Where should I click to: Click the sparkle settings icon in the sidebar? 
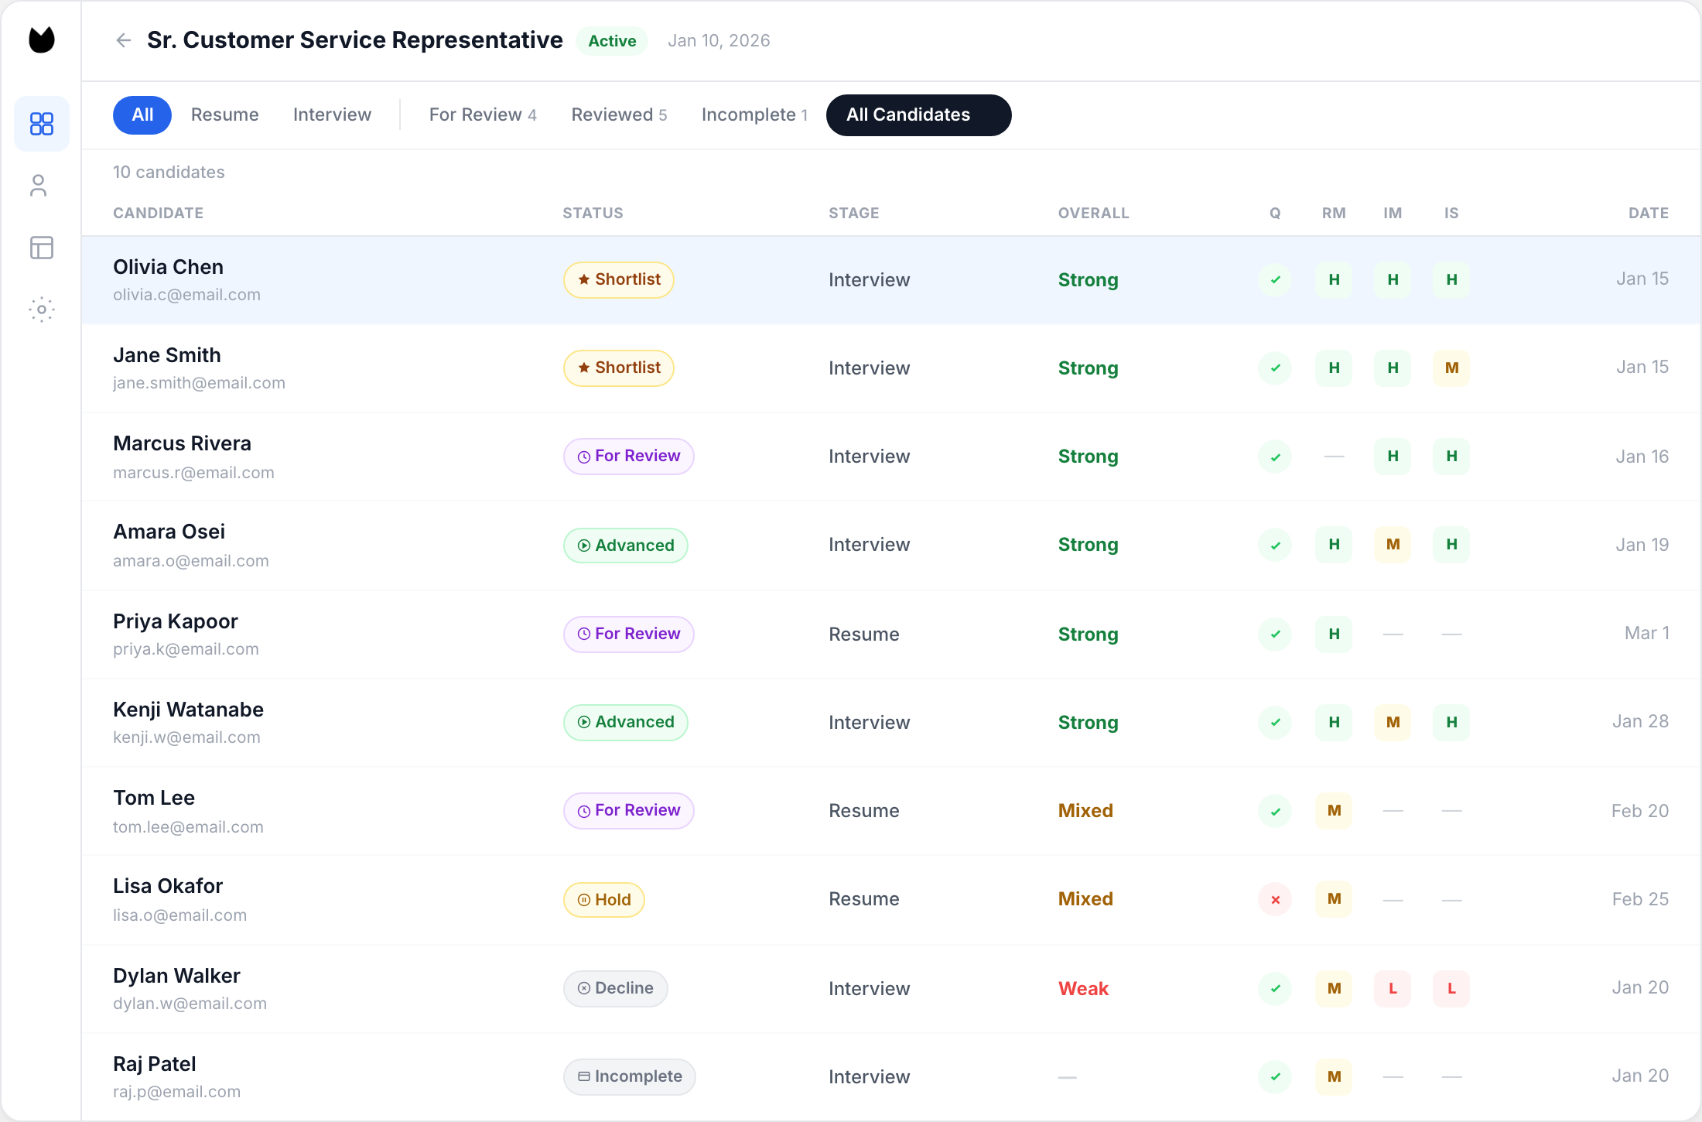(x=41, y=310)
